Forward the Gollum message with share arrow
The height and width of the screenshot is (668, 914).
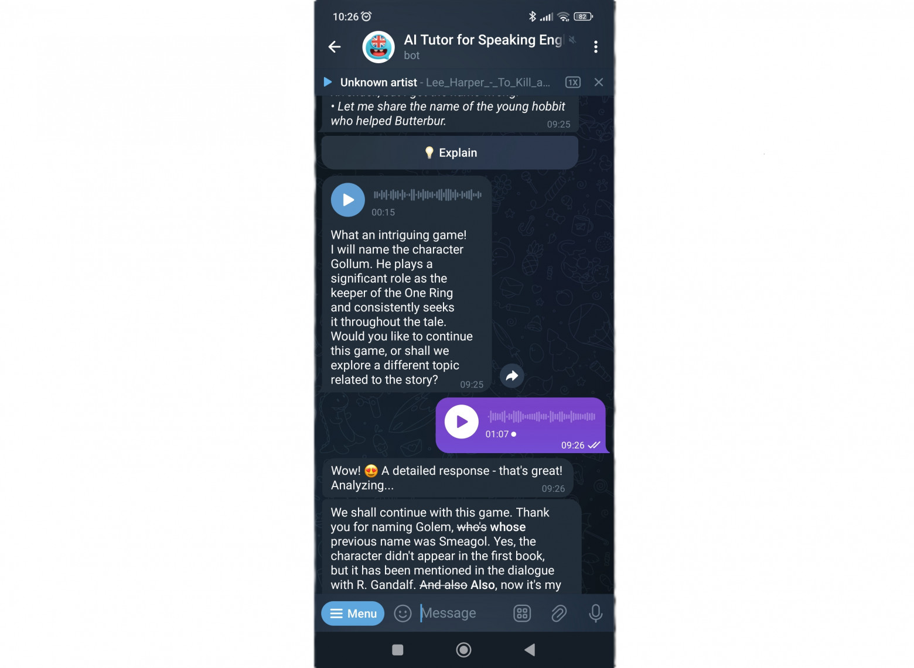tap(512, 376)
